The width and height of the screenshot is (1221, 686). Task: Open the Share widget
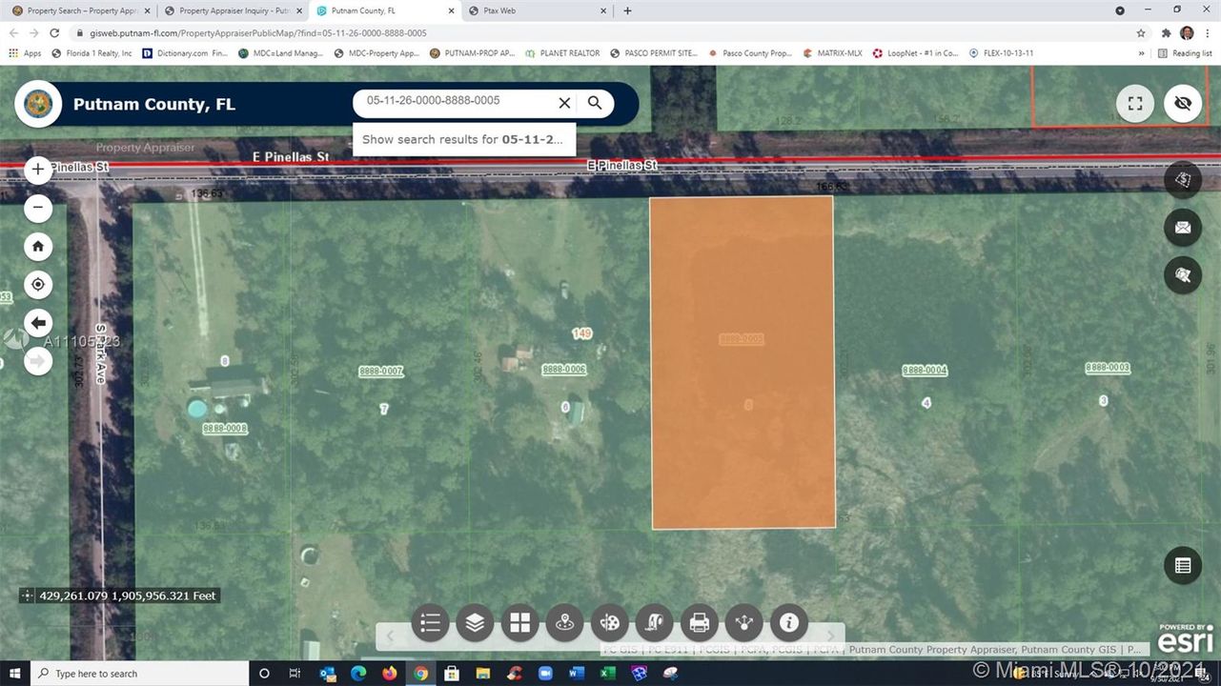pos(743,623)
